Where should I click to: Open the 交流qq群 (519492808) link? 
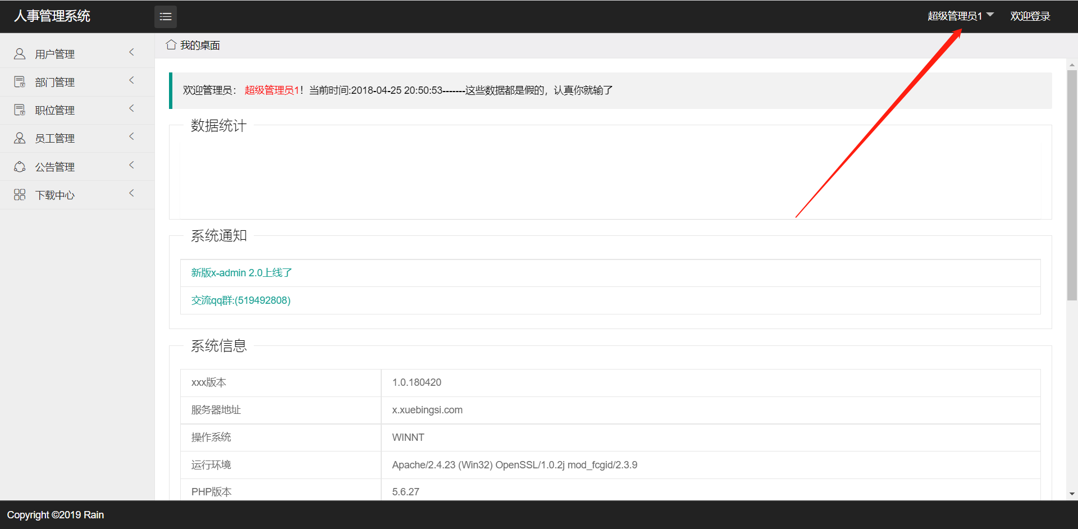(241, 300)
